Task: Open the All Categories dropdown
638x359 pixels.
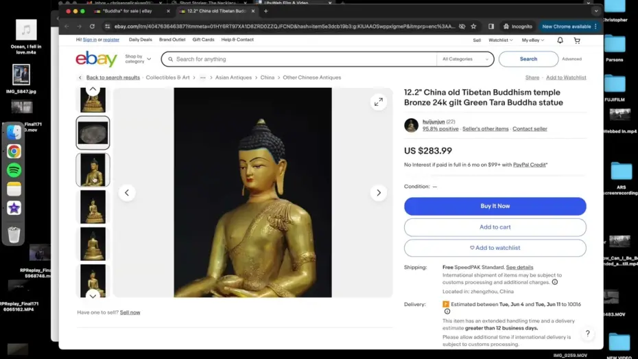Action: pos(466,59)
